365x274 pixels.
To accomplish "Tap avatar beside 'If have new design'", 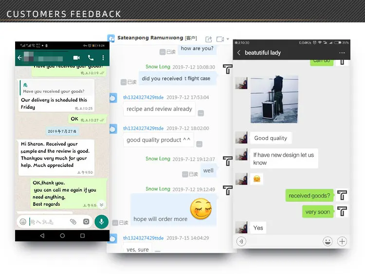I will point(241,155).
